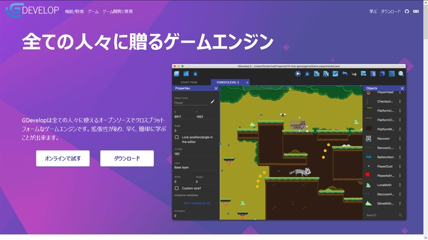Open the ゲーム menu item
428x240 pixels.
93,11
